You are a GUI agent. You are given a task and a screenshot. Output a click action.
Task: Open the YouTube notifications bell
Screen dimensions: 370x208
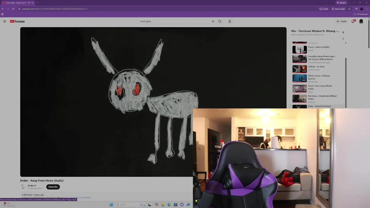pyautogui.click(x=353, y=21)
